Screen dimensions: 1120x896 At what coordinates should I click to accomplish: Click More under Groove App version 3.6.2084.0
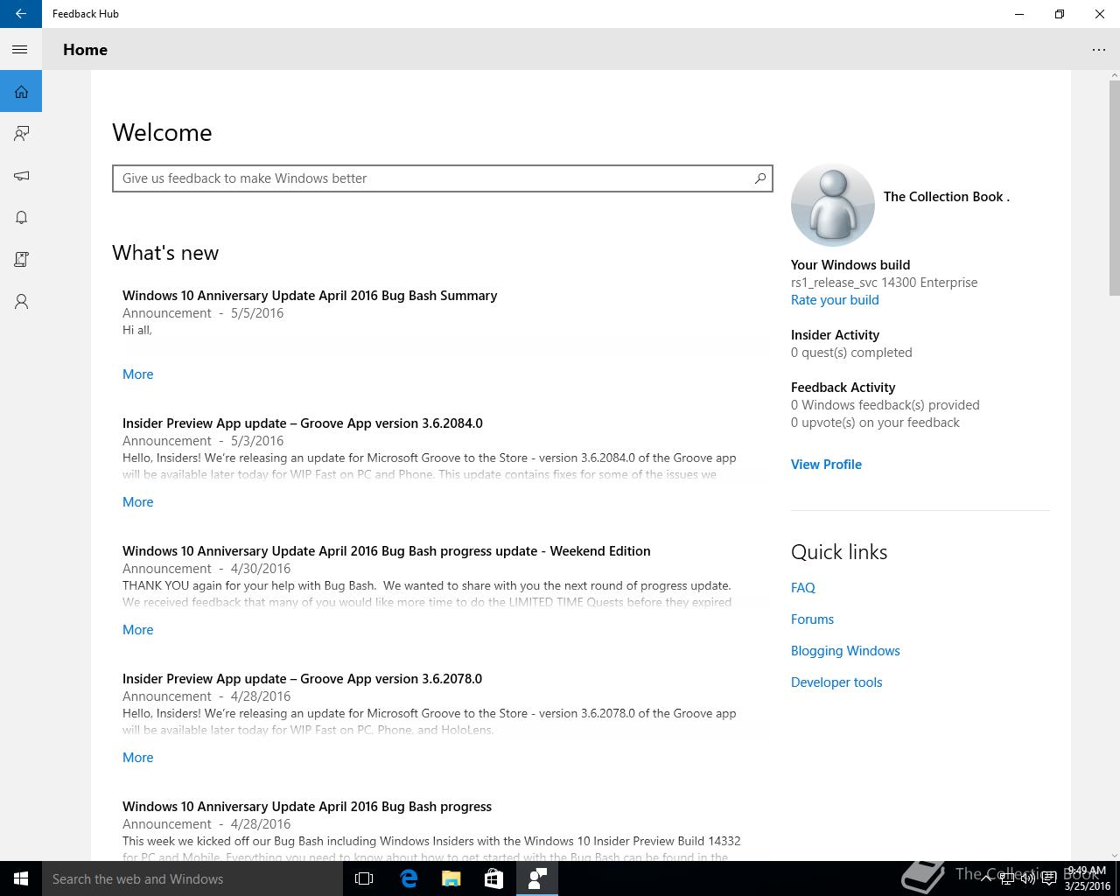(137, 502)
